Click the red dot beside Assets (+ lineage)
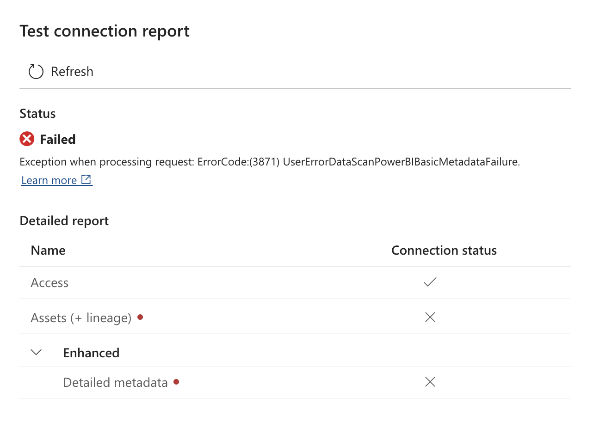Viewport: 593px width, 428px height. pos(140,317)
